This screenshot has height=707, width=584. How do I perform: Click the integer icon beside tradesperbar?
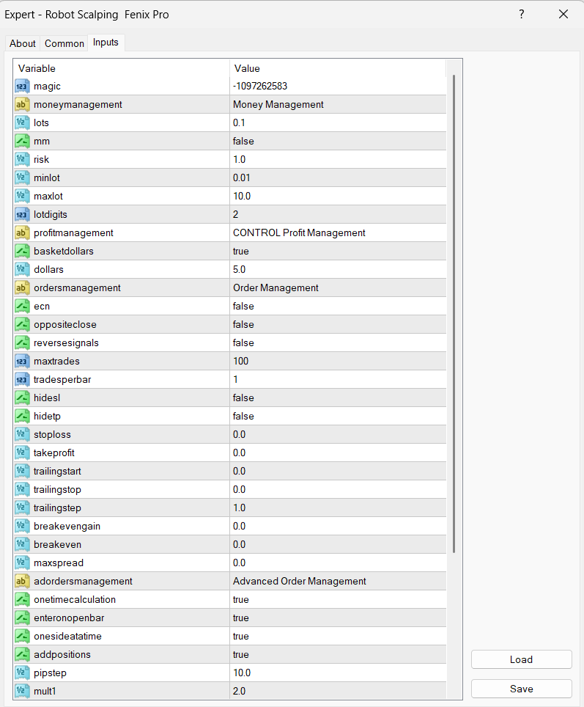pyautogui.click(x=22, y=380)
